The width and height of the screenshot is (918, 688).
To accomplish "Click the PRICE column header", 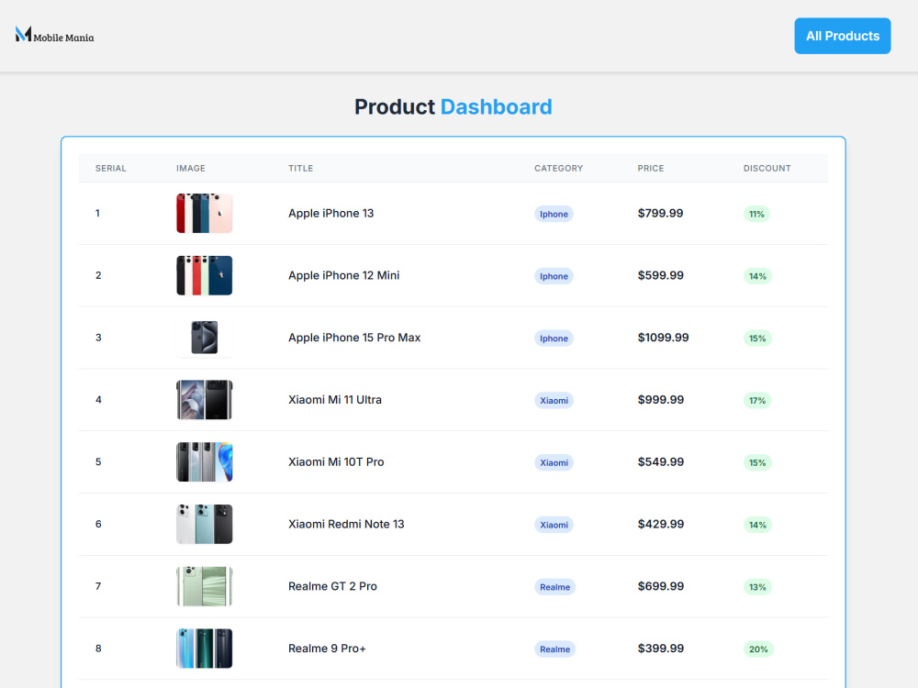I will (651, 169).
